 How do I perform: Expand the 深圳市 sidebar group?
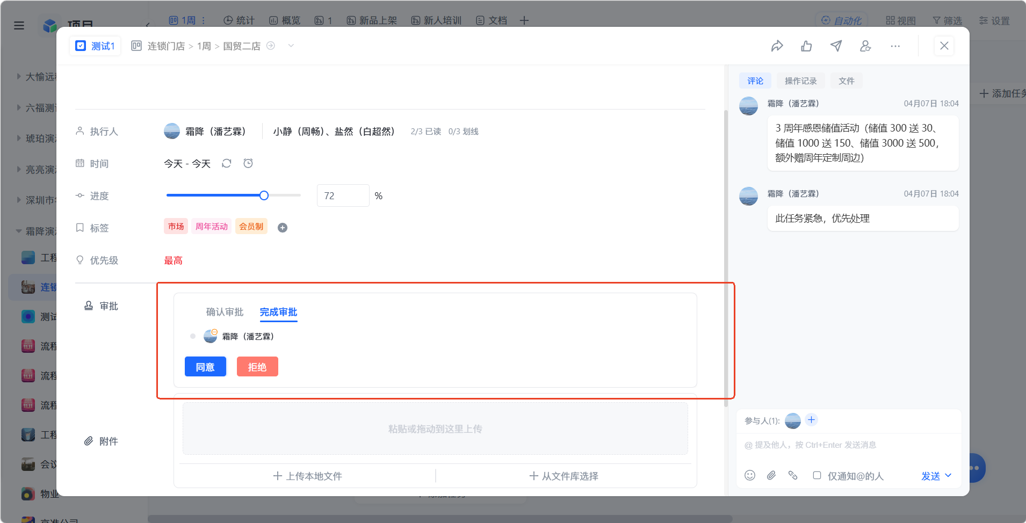pyautogui.click(x=19, y=200)
